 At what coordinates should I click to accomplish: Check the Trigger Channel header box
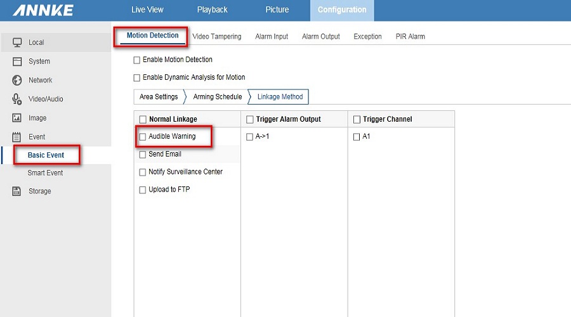click(357, 119)
